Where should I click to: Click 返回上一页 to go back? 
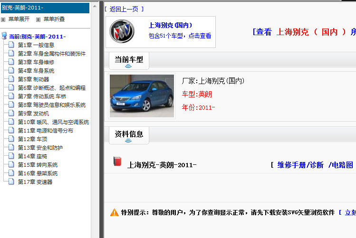pos(124,9)
